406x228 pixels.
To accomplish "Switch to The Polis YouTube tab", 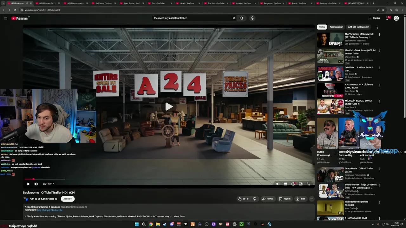I will click(x=216, y=3).
